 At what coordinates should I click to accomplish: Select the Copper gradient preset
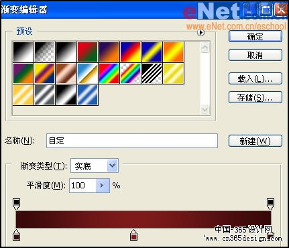tap(66, 73)
